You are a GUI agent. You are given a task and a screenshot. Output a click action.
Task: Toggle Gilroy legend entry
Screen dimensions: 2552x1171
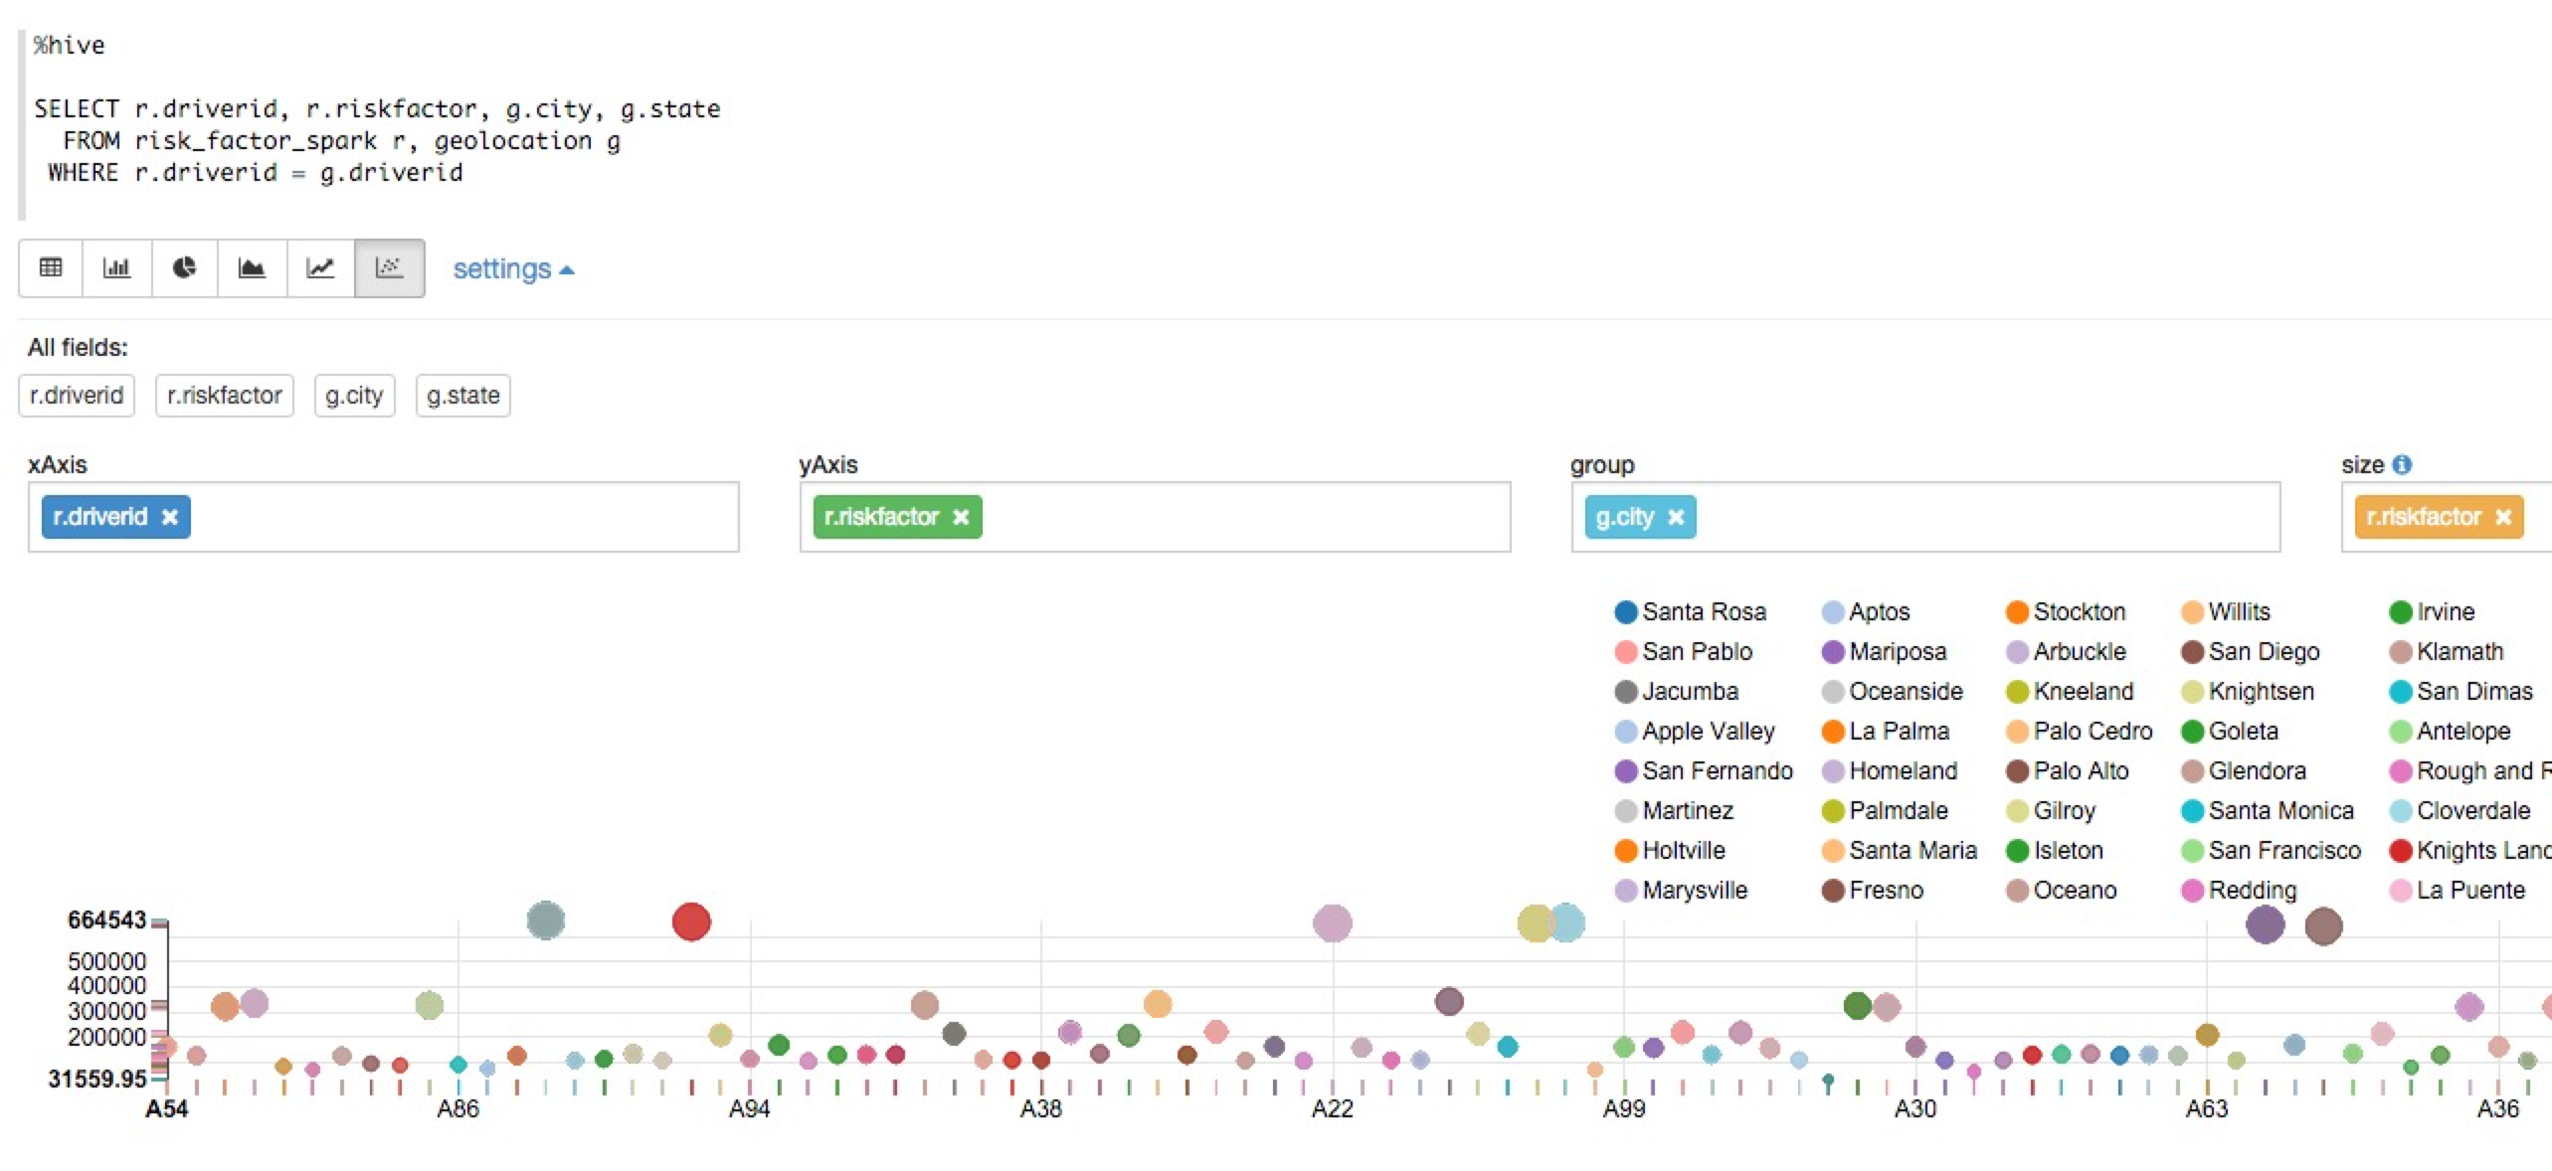point(2052,810)
